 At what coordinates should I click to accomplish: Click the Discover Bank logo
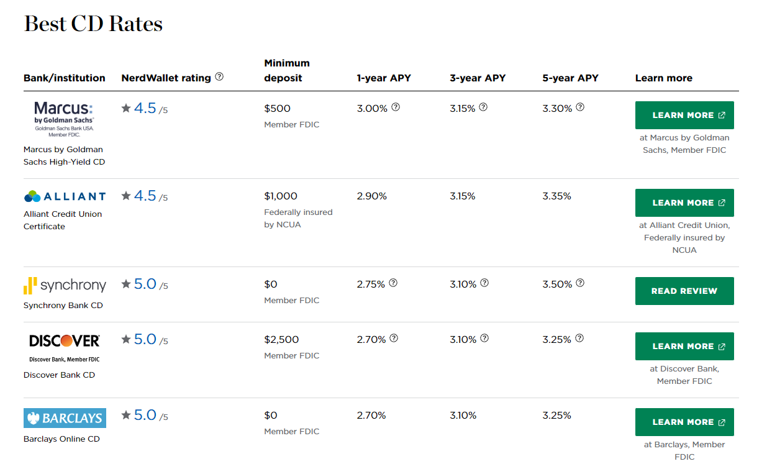point(65,347)
